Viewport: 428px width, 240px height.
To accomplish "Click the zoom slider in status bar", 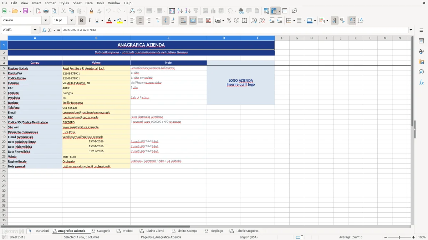I will pyautogui.click(x=399, y=237).
